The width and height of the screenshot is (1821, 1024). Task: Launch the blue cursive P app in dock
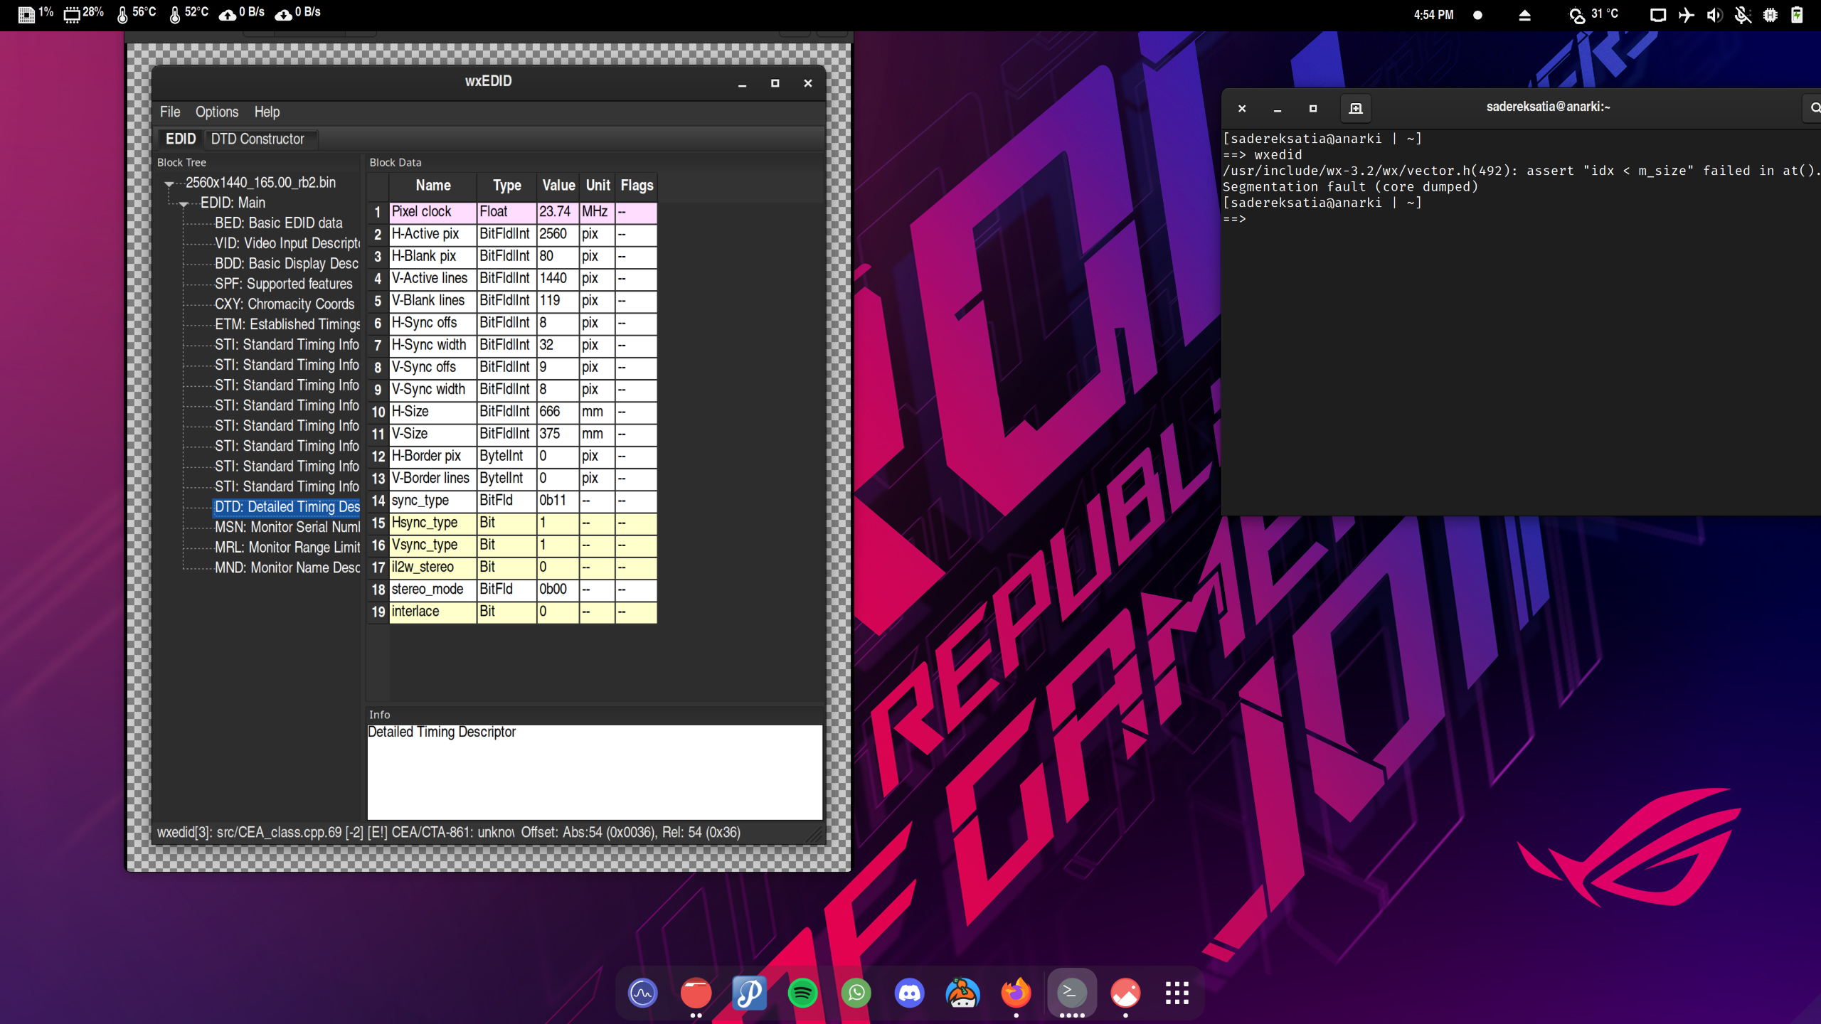(x=749, y=993)
